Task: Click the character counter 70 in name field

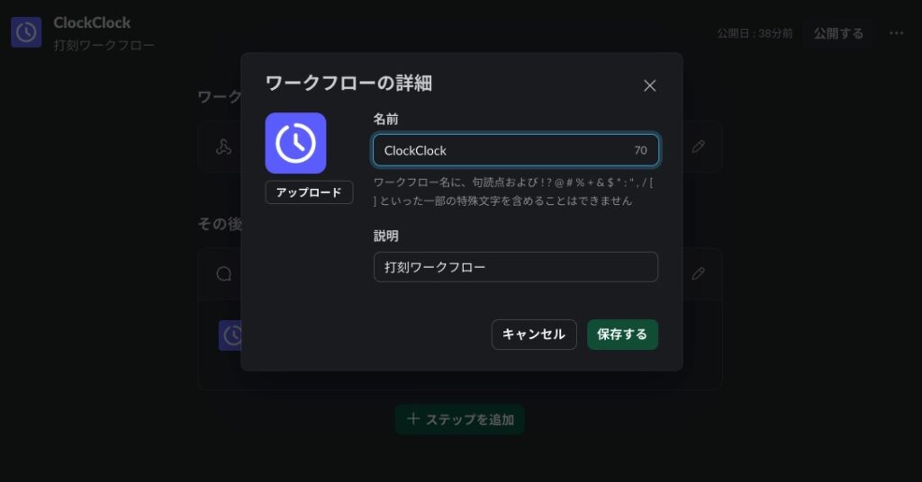Action: coord(640,150)
